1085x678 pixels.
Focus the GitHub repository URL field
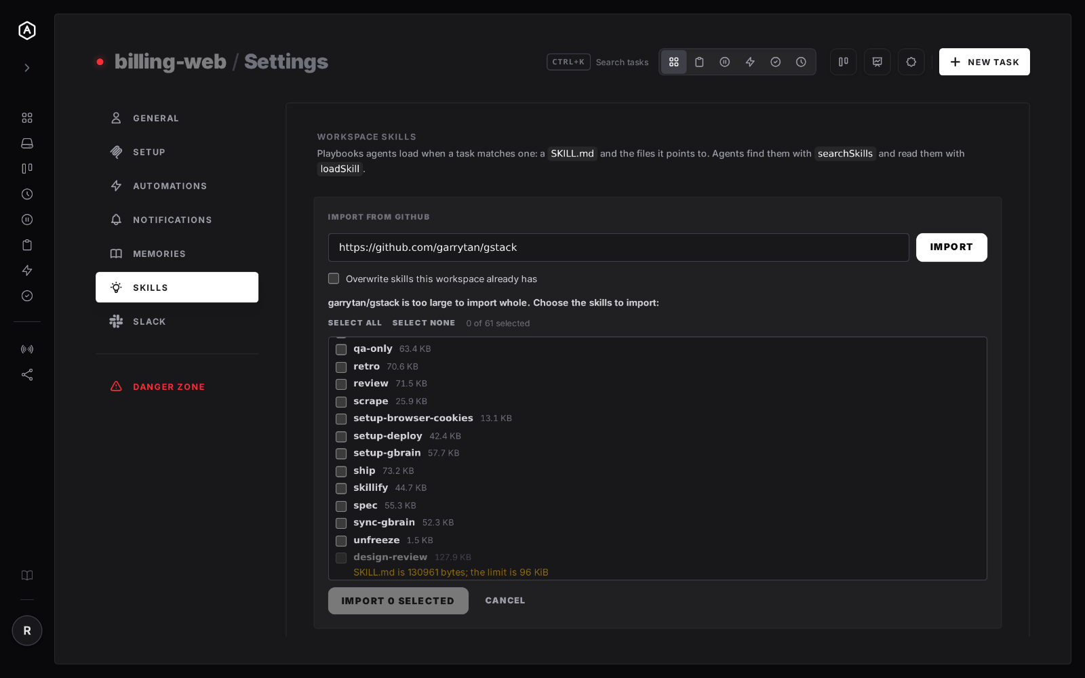(618, 247)
